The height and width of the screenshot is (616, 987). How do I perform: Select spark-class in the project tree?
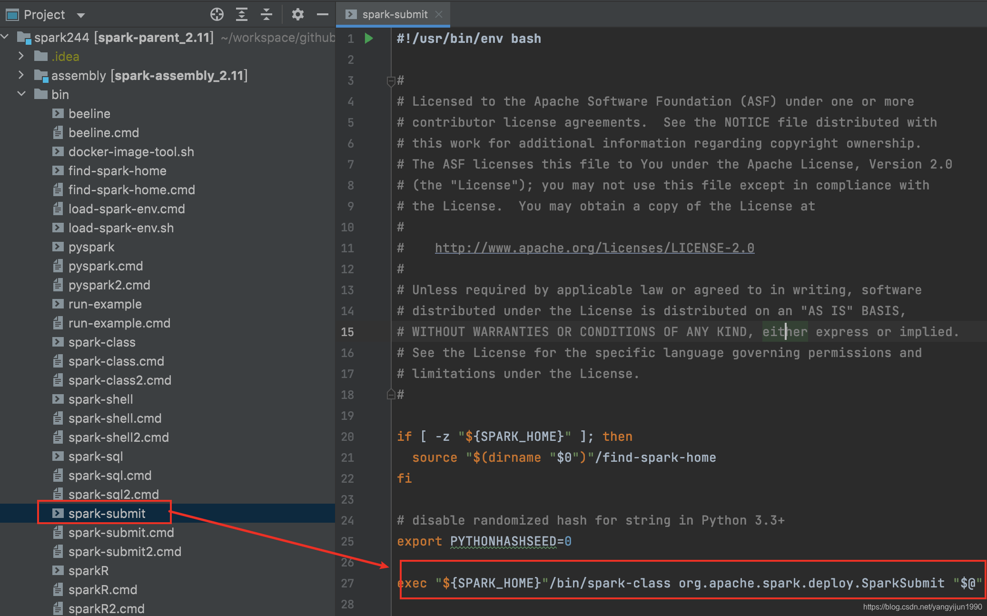pos(102,342)
